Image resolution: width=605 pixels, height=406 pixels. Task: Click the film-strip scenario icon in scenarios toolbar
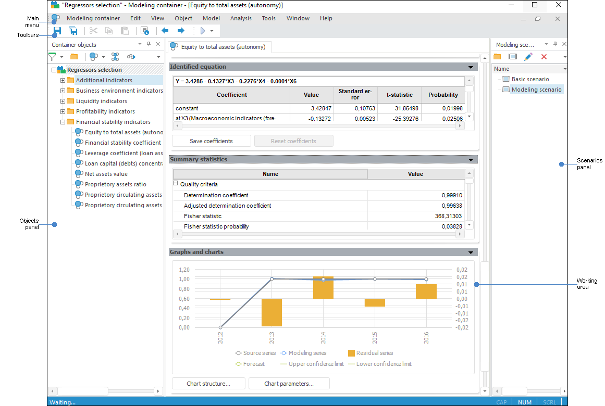point(513,57)
